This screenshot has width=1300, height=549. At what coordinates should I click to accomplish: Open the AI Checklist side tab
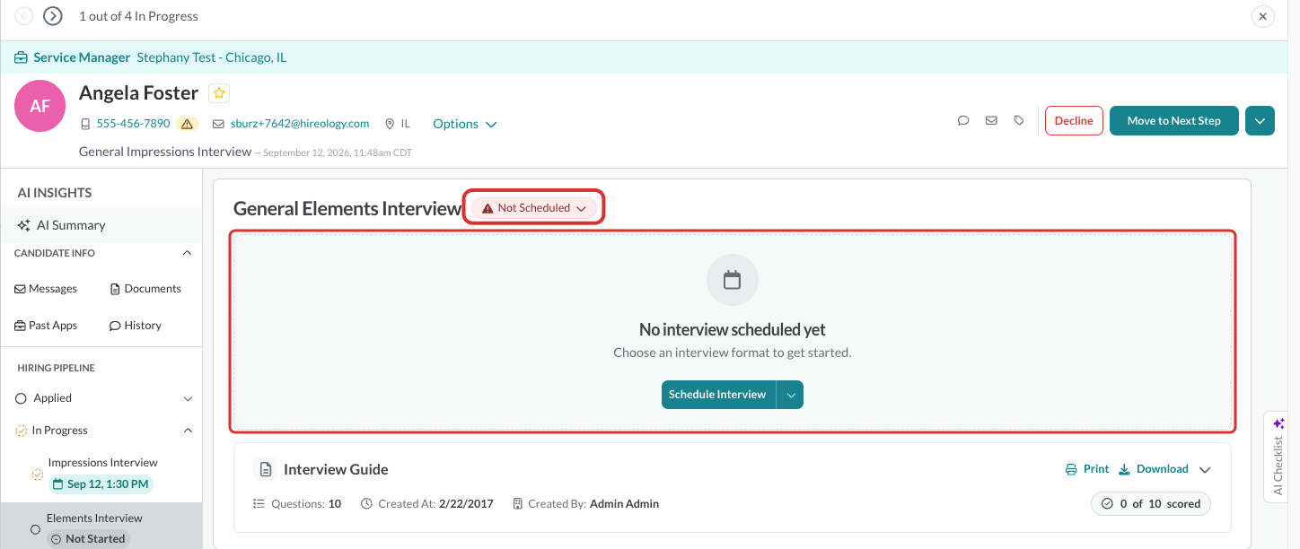[1278, 457]
